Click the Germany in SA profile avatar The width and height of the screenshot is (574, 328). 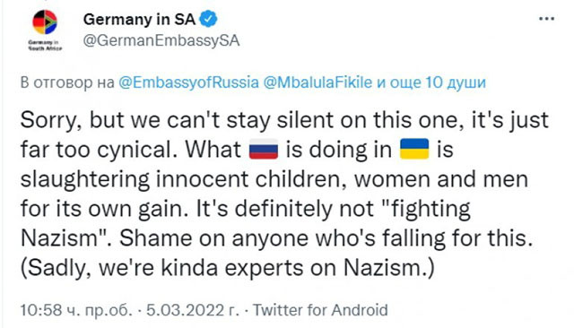coord(45,22)
